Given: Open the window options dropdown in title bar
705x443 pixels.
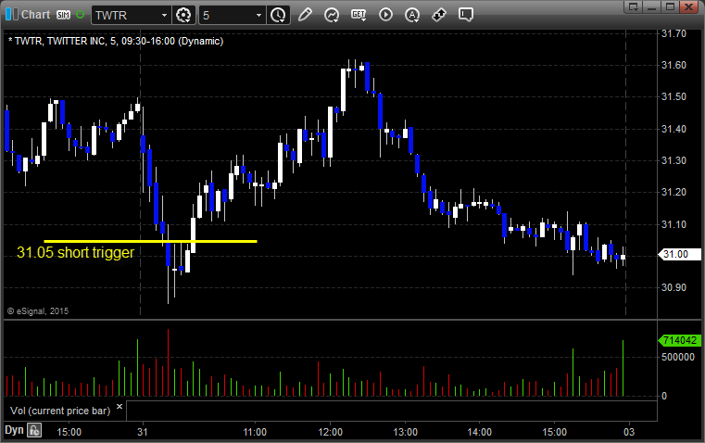Looking at the screenshot, I should click(634, 6).
